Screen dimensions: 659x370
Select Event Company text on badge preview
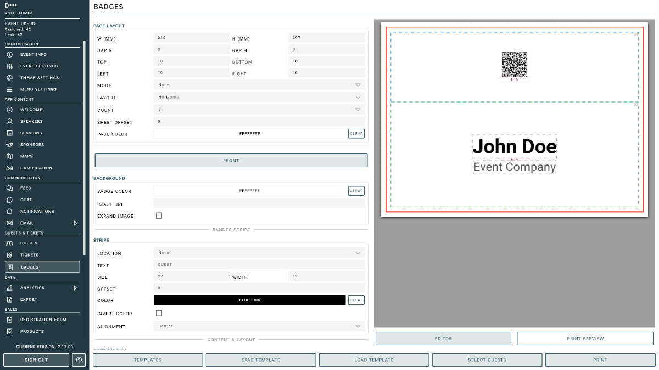(515, 167)
